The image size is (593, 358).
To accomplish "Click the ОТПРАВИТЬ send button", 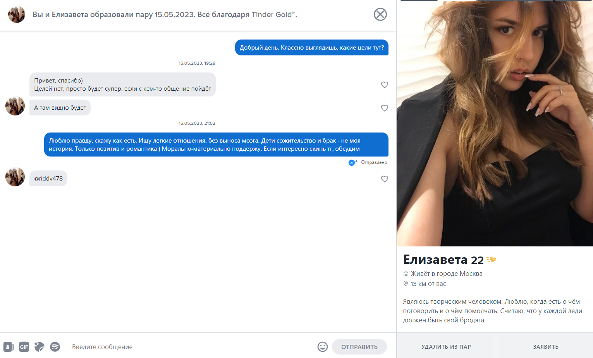I will coord(359,347).
